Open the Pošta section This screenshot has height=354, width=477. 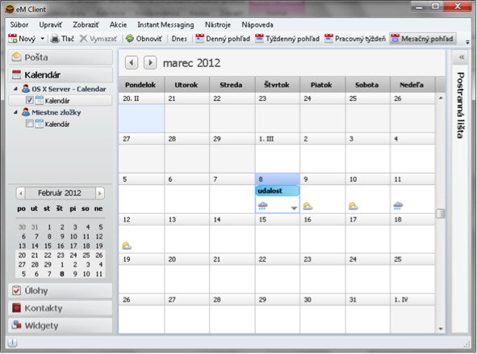tap(61, 57)
